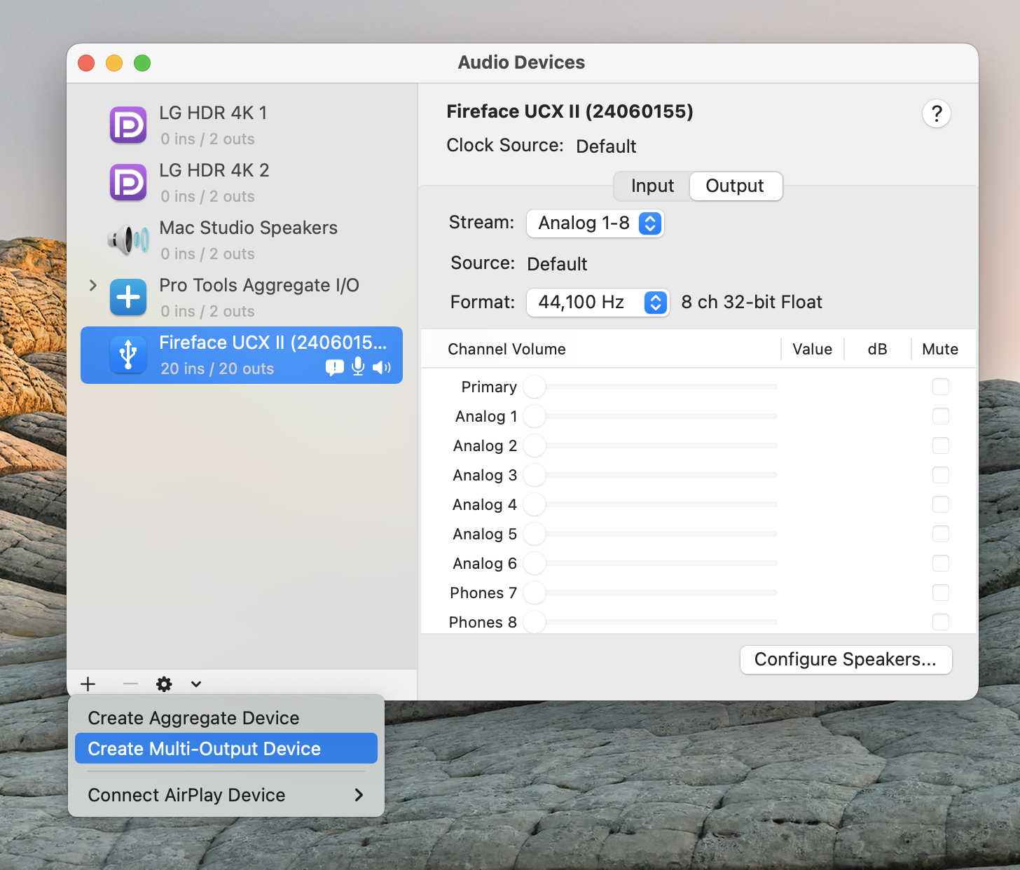Mute the Analog 5 channel
1020x870 pixels.
pos(941,534)
